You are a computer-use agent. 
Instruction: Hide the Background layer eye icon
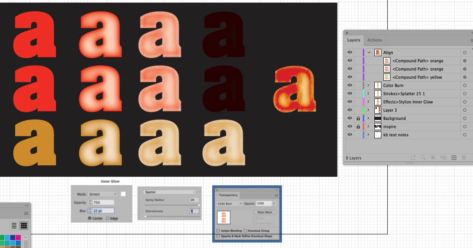(x=350, y=118)
